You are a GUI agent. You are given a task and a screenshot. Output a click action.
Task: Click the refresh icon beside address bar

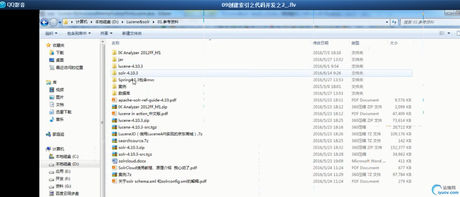click(x=394, y=22)
